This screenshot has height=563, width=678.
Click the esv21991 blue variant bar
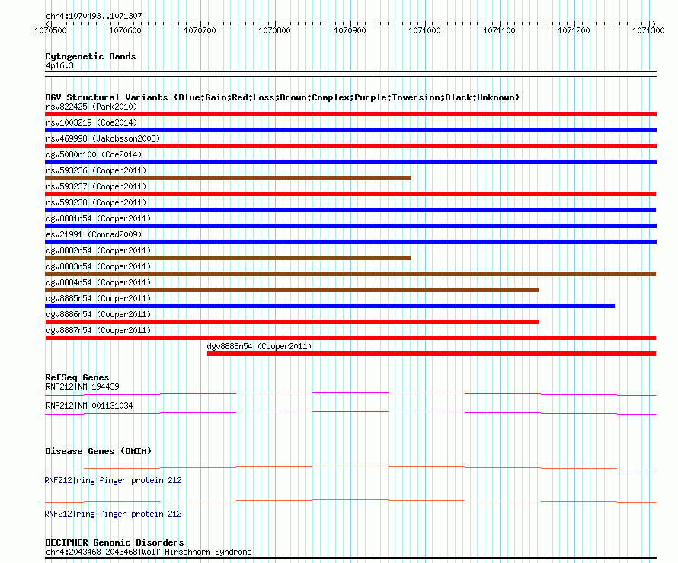point(350,242)
